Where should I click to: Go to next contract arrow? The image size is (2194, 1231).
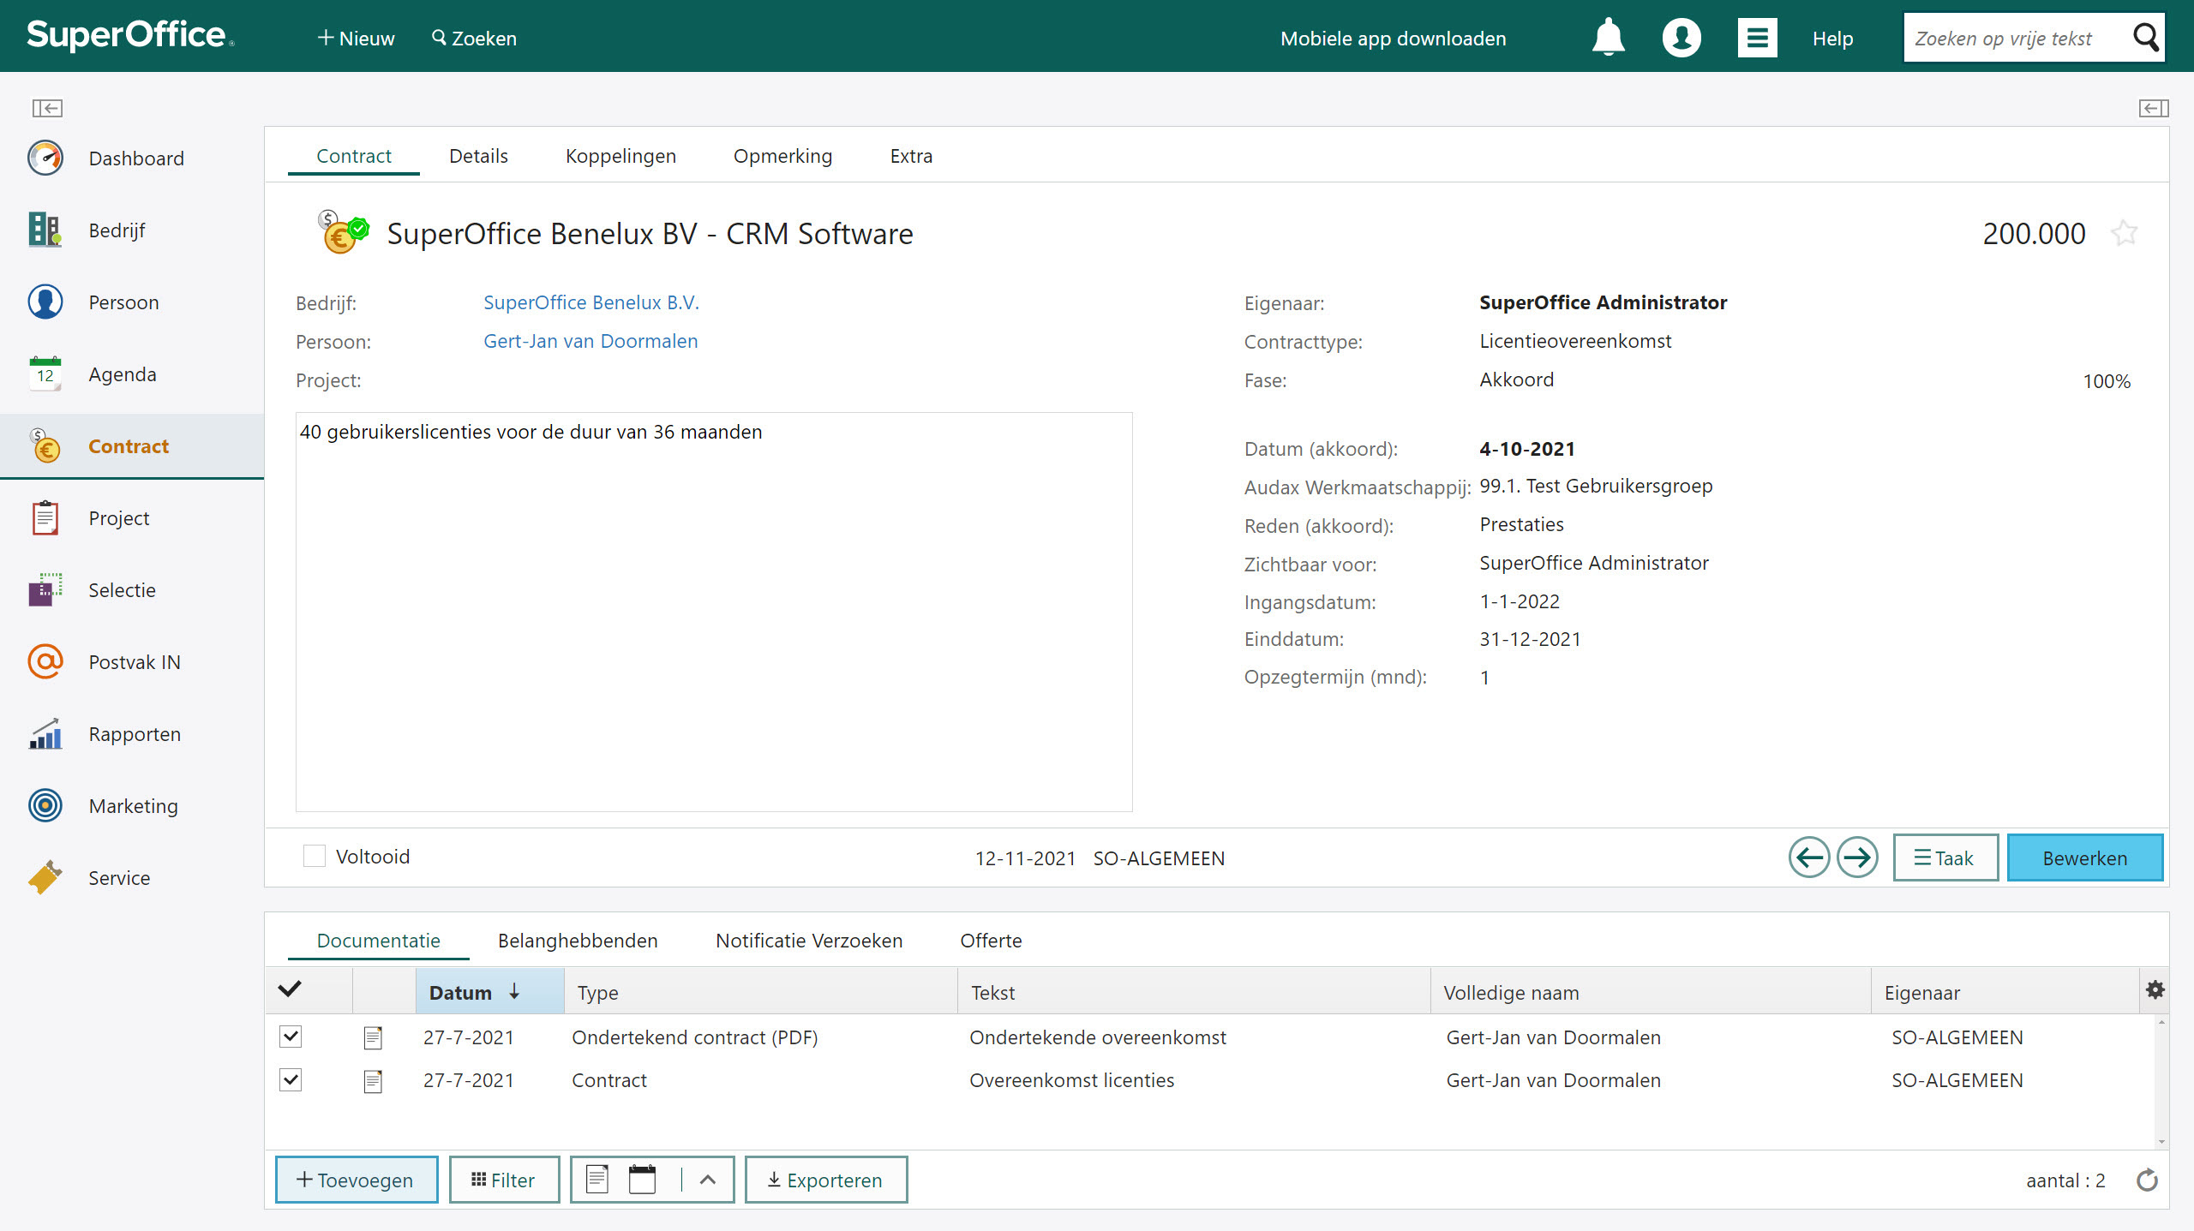pos(1857,858)
